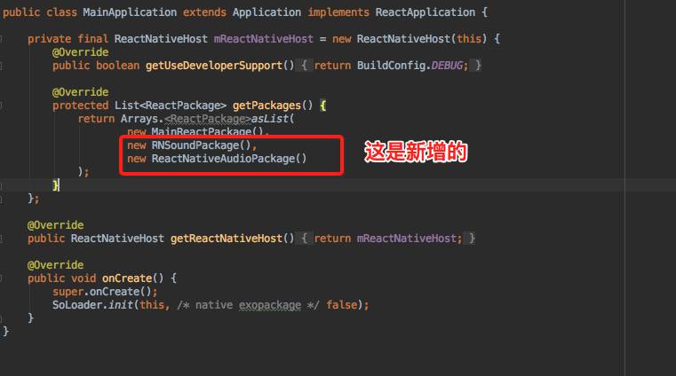Click the MainReactPackage constructor call
The image size is (676, 376).
click(x=207, y=131)
